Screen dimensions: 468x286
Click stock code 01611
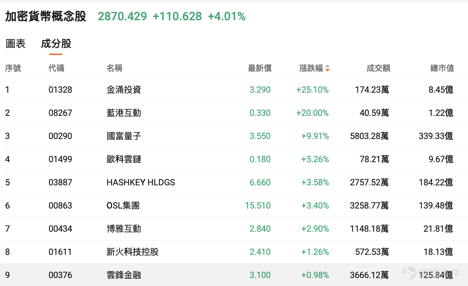[60, 252]
